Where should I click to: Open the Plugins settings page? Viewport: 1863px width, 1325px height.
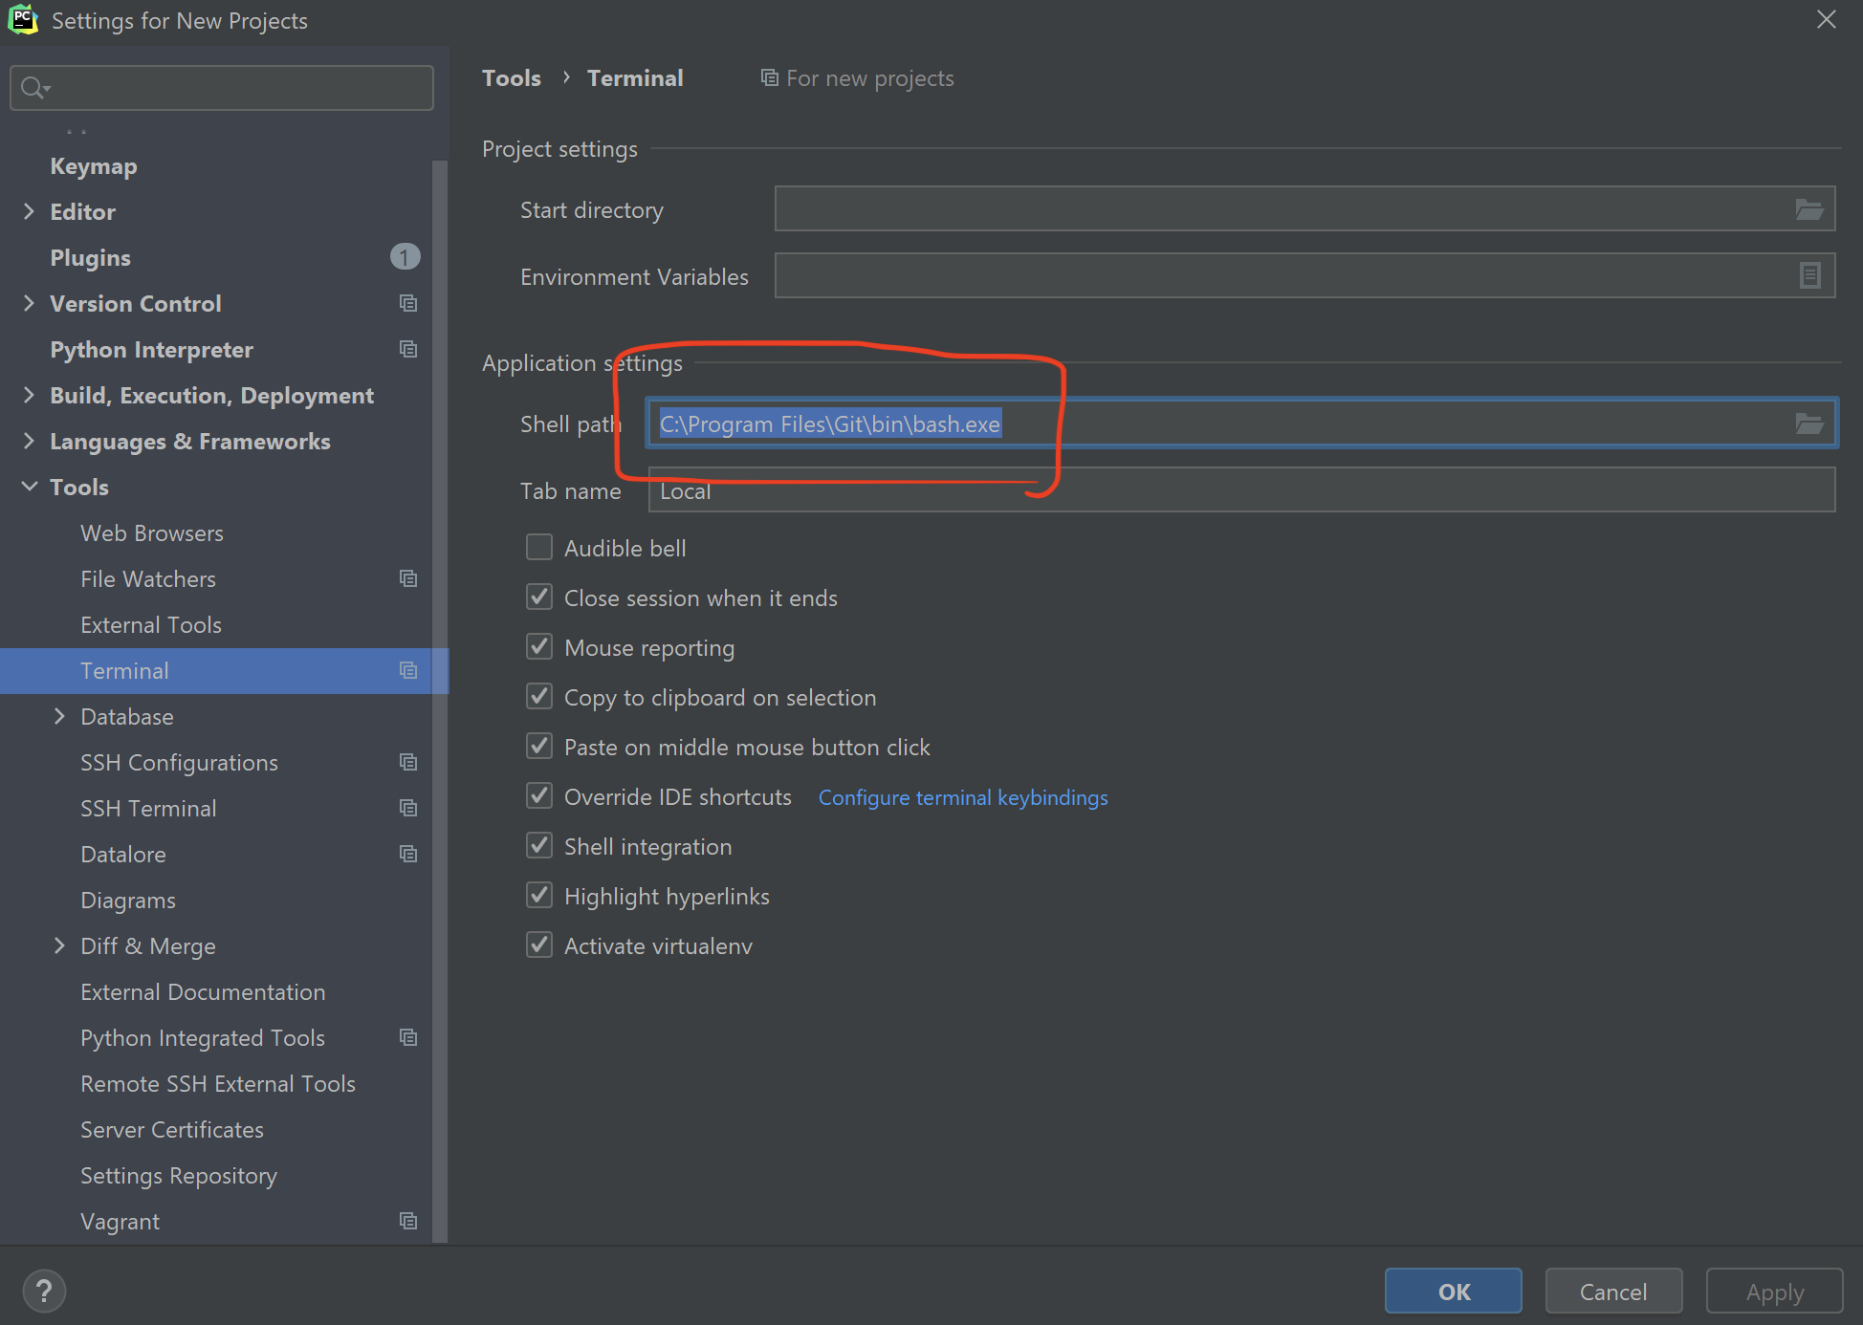coord(90,258)
